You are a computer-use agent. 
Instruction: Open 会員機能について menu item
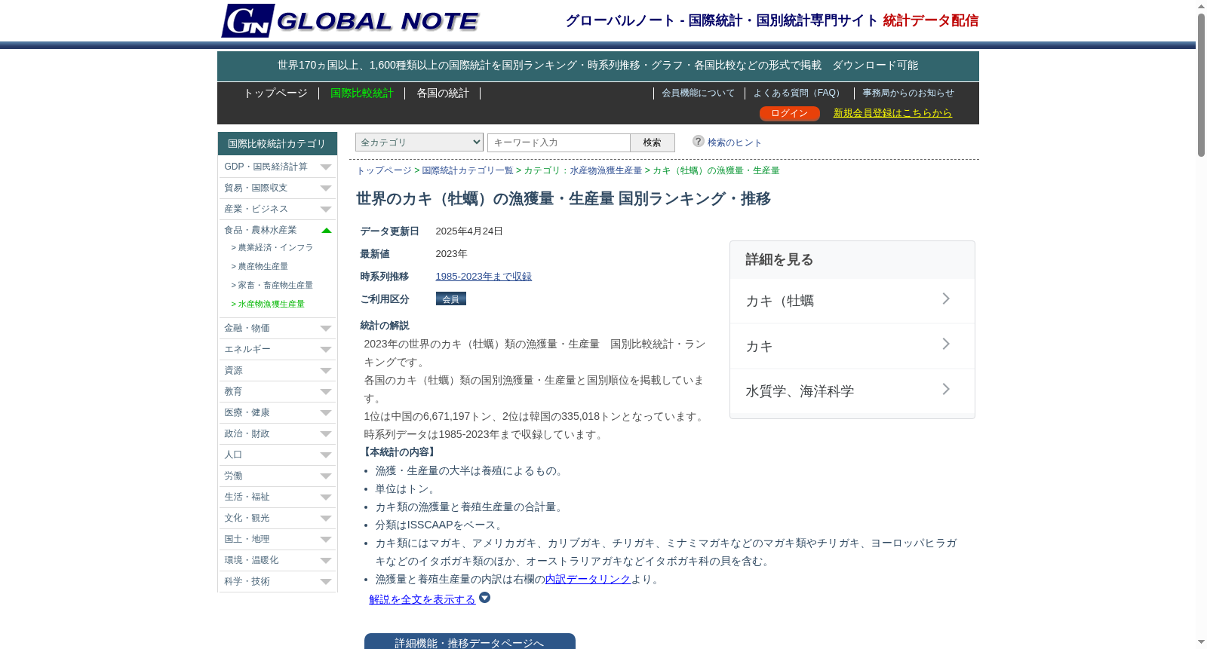(x=699, y=93)
